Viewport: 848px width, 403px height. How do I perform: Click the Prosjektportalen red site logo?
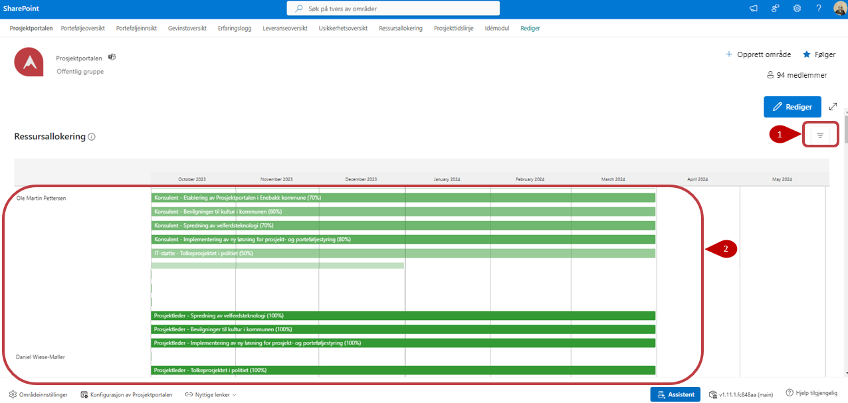pos(29,62)
